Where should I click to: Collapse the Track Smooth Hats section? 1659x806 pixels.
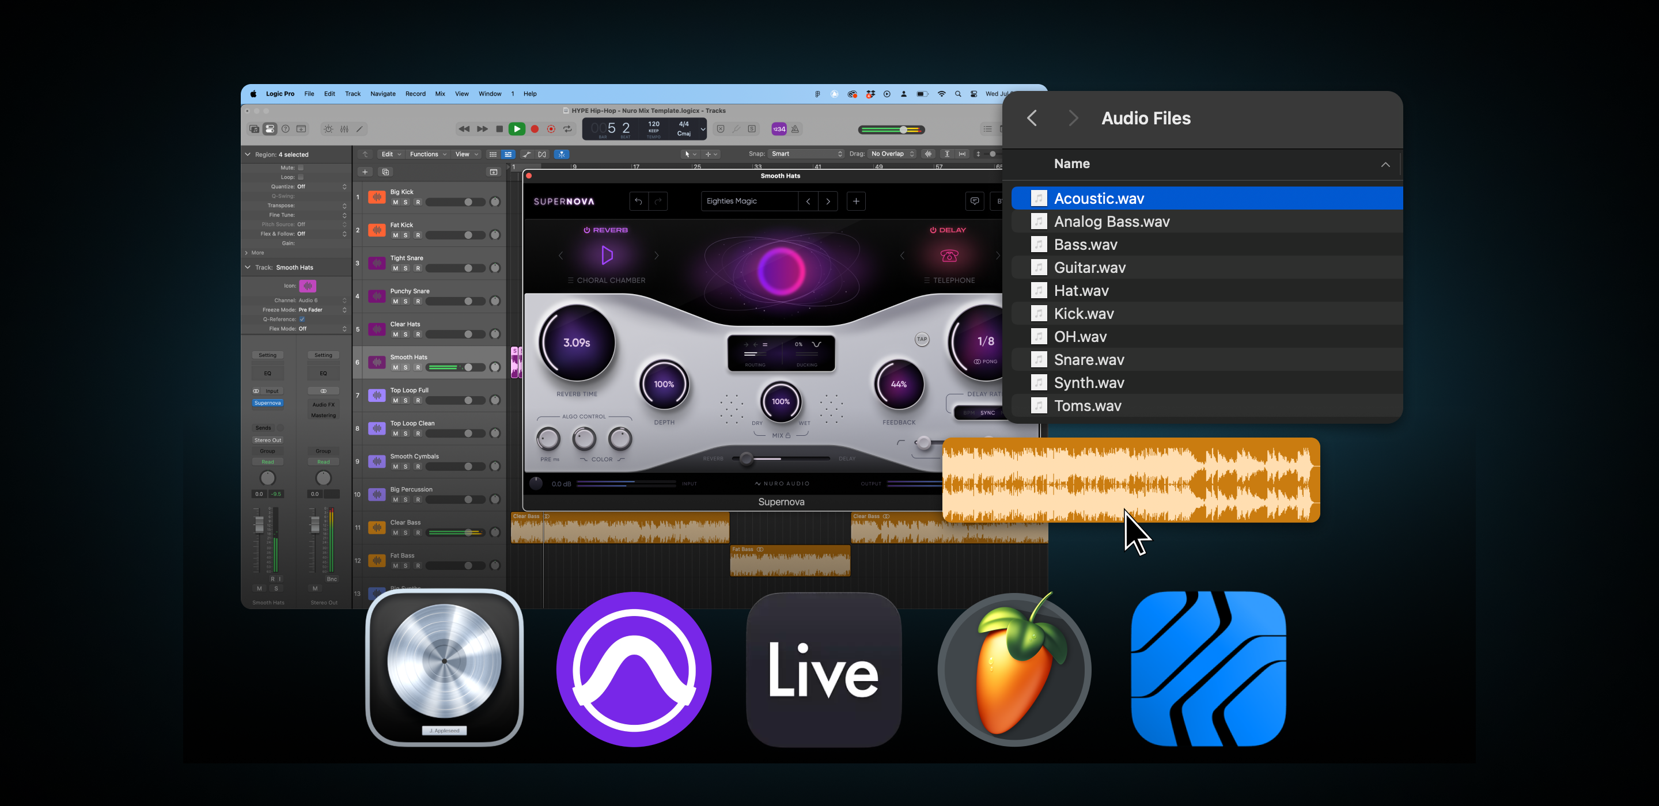coord(248,267)
